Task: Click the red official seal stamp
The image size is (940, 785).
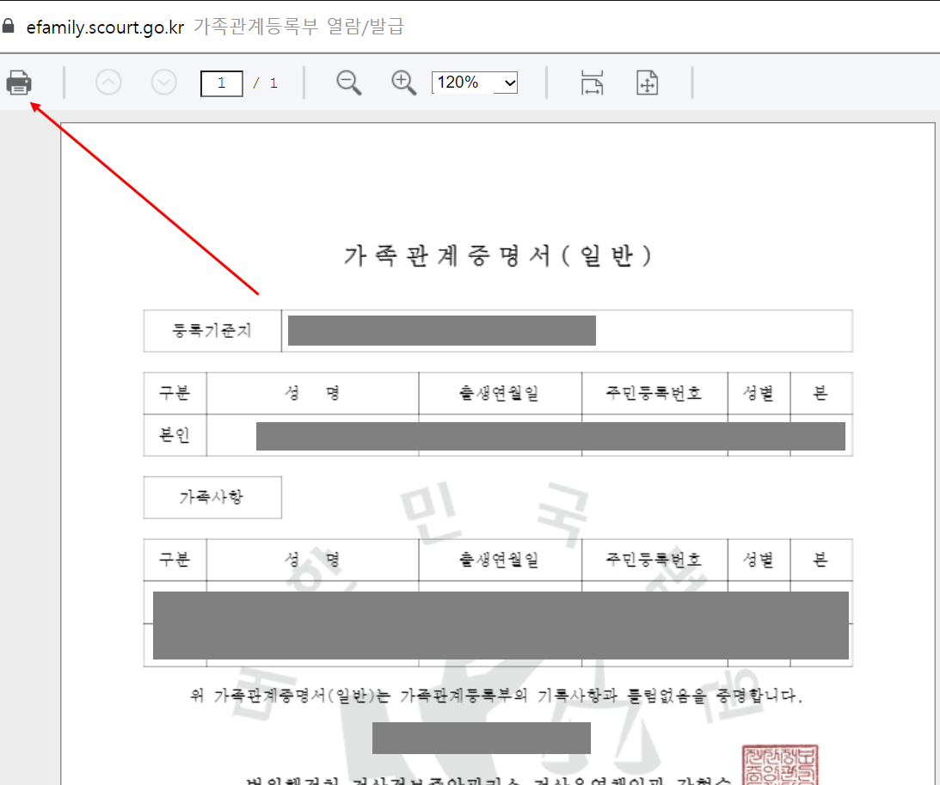Action: tap(779, 765)
